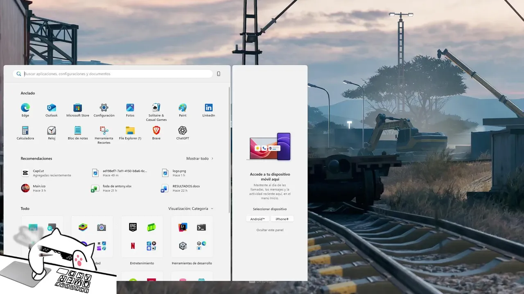
Task: Open Bloc de notas
Action: point(78,131)
